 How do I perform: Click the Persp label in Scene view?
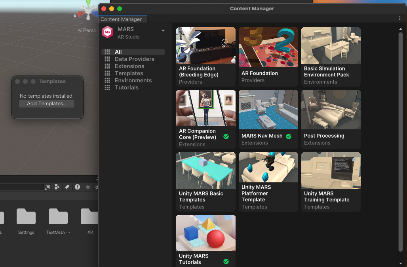tap(87, 30)
